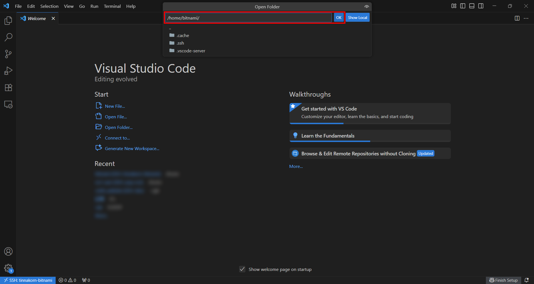Open the File menu

click(18, 6)
